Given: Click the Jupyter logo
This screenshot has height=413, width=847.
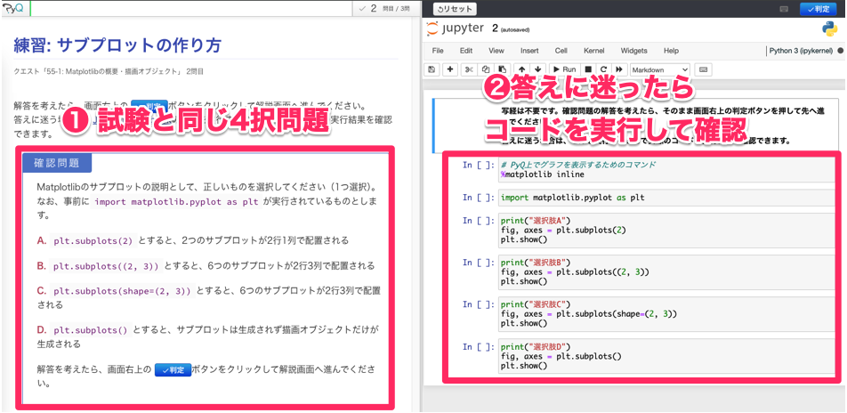Looking at the screenshot, I should click(456, 28).
